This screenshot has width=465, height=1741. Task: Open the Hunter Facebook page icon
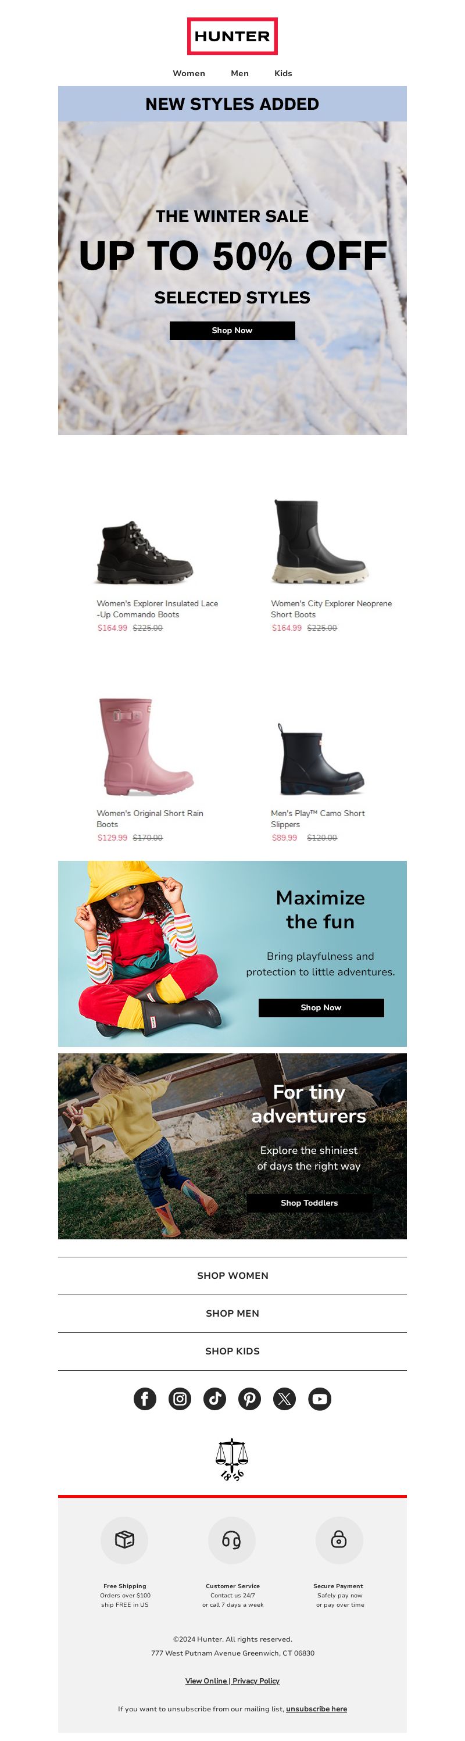coord(145,1399)
